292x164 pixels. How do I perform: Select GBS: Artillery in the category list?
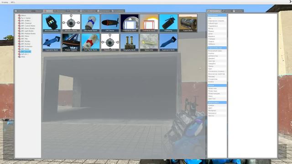[26, 20]
